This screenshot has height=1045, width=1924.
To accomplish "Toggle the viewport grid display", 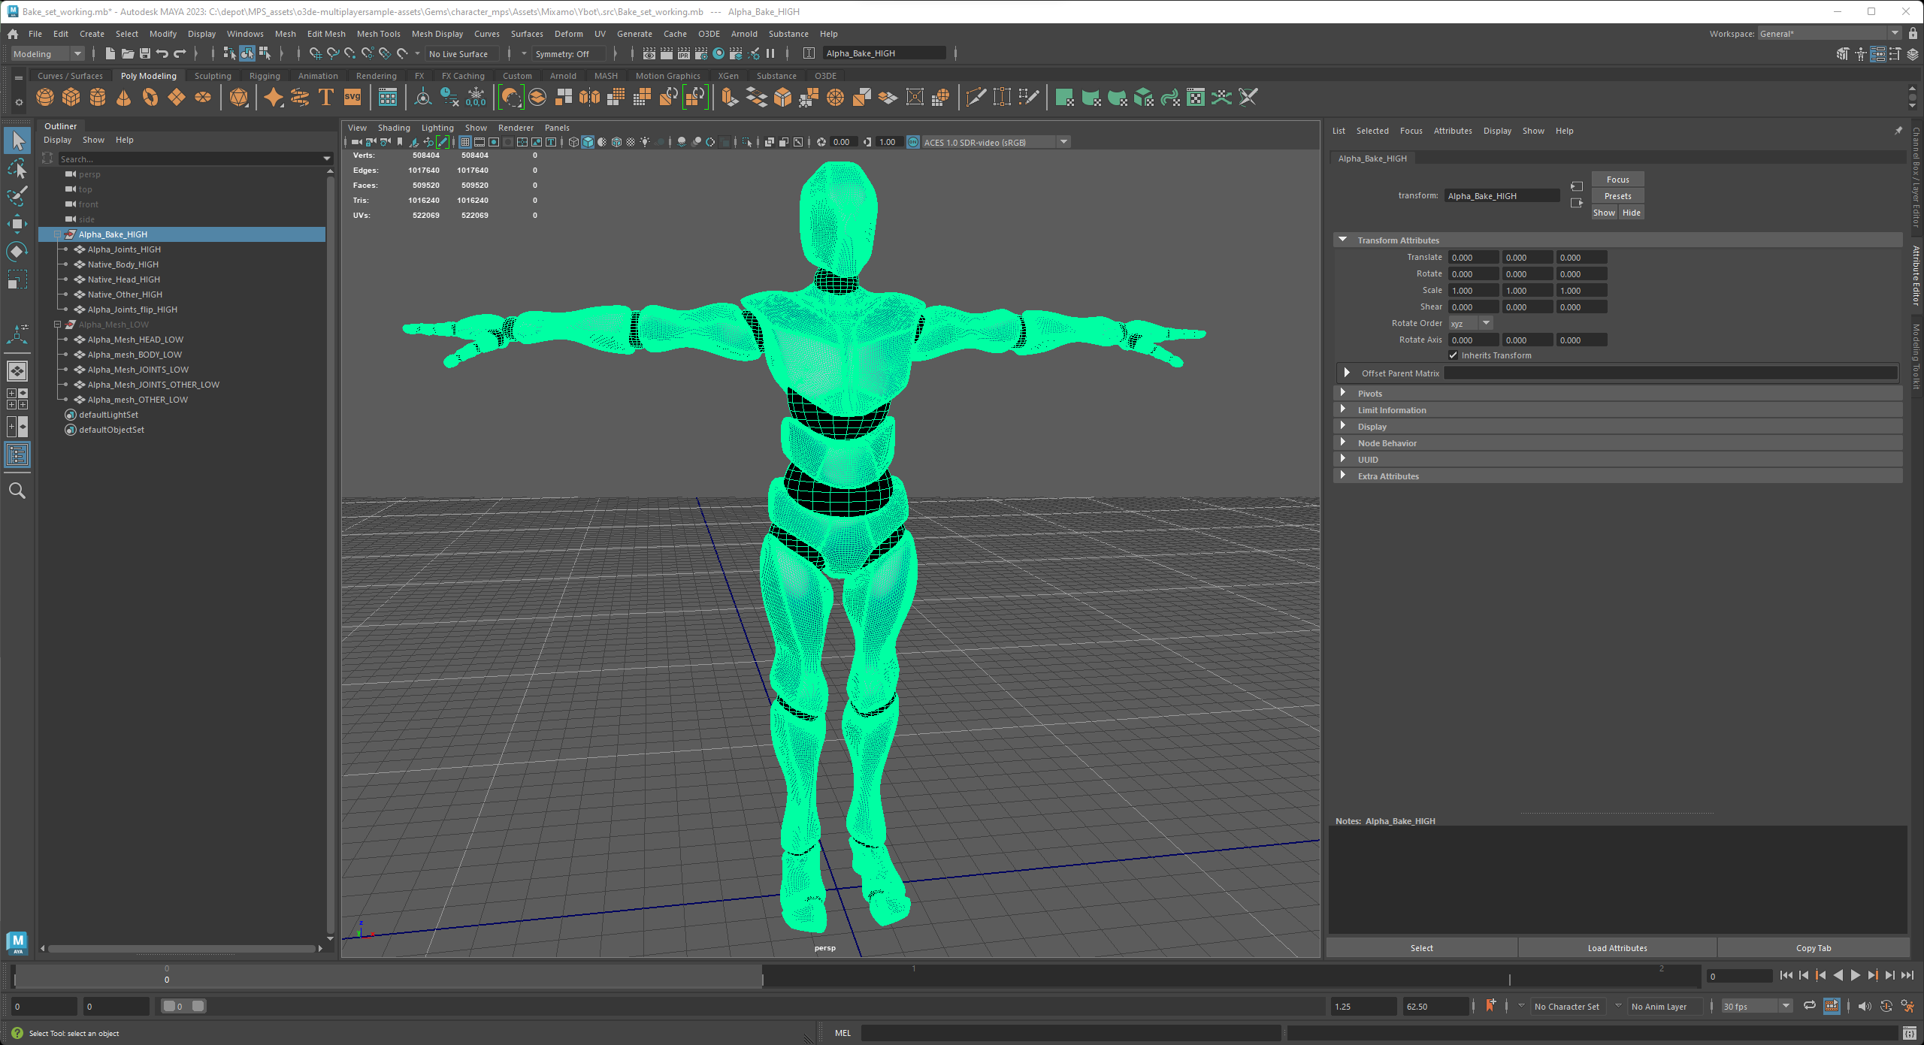I will (x=465, y=142).
